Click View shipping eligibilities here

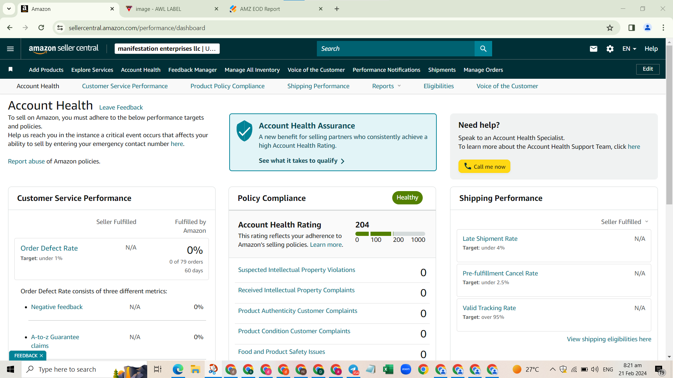coord(609,339)
